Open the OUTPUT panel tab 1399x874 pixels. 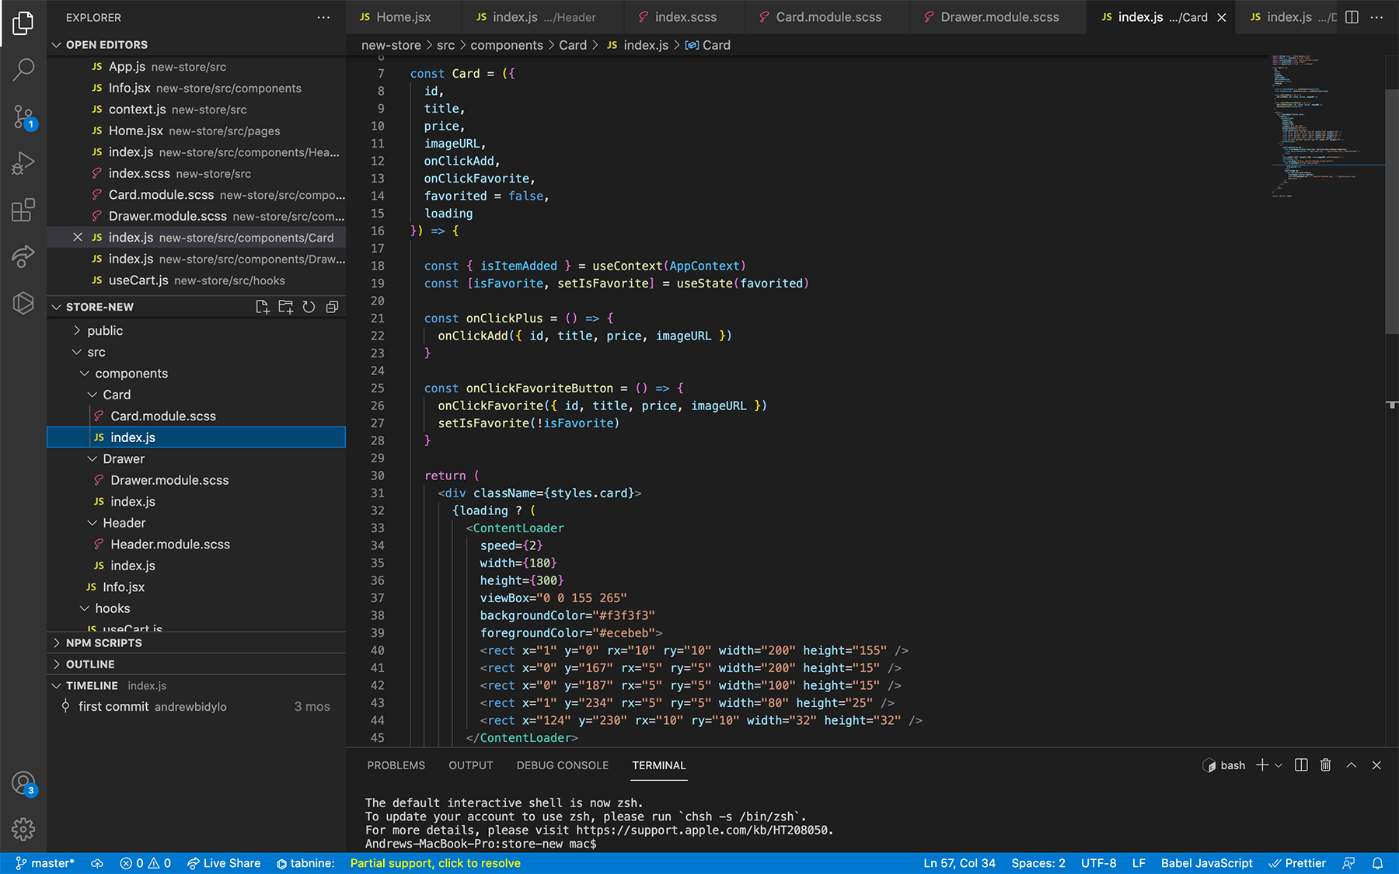[471, 765]
